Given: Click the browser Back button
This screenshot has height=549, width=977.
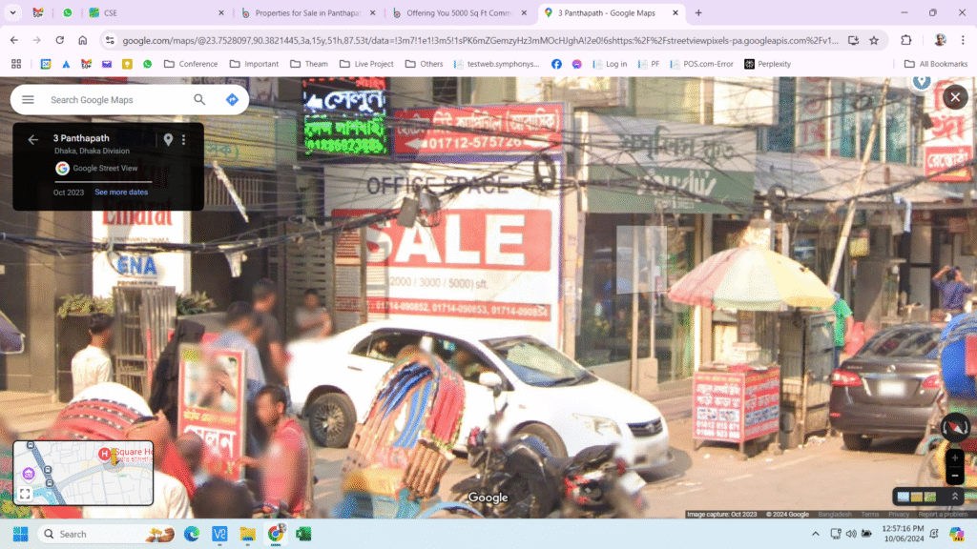Looking at the screenshot, I should [13, 40].
